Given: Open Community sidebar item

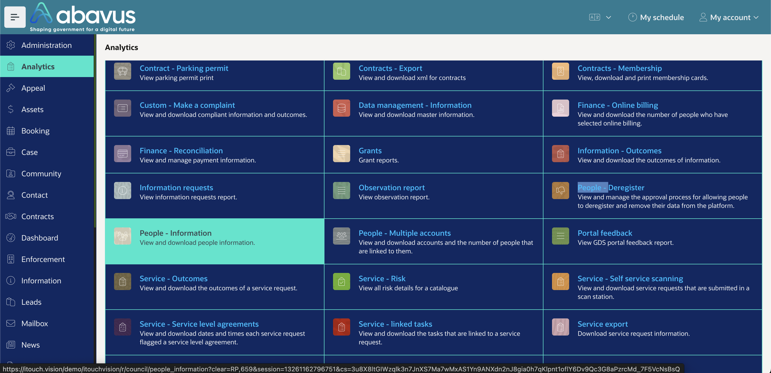Looking at the screenshot, I should [x=47, y=173].
